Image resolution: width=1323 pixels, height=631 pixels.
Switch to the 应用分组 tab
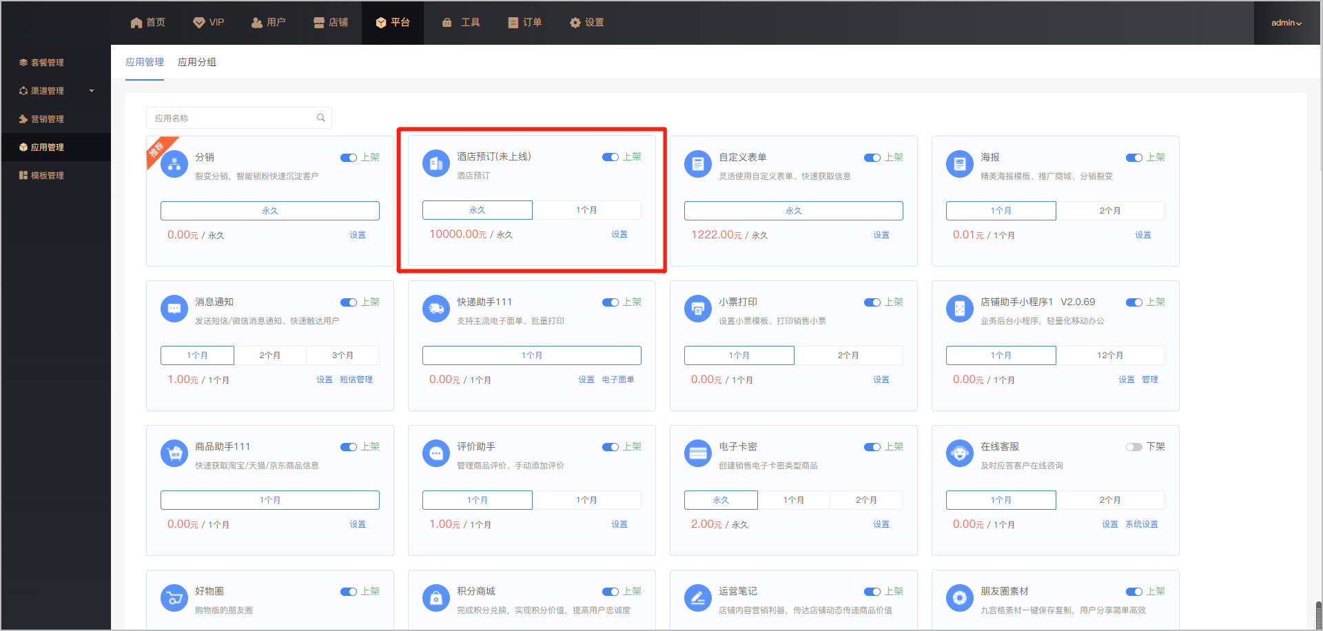(x=197, y=62)
